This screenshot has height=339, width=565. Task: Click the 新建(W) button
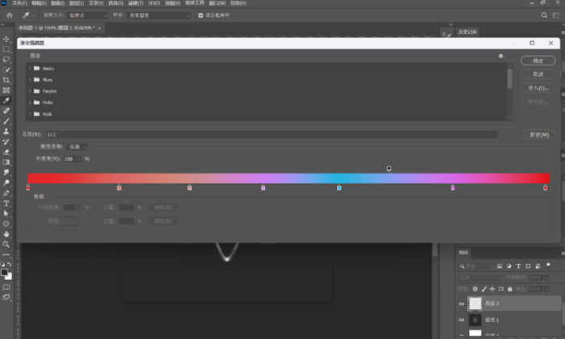[538, 135]
